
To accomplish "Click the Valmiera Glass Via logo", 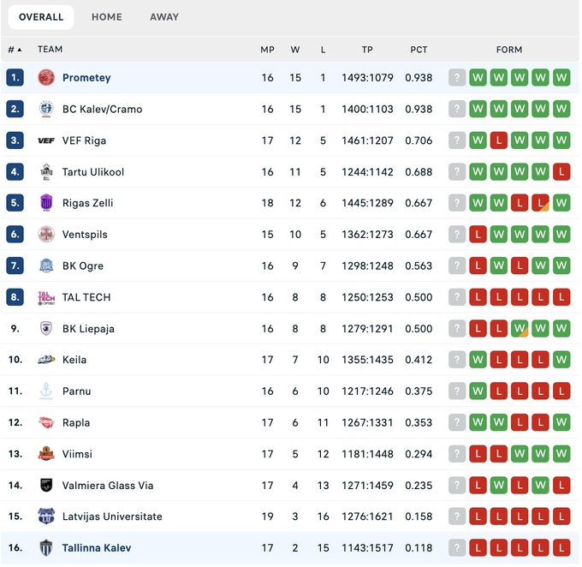I will pyautogui.click(x=46, y=486).
